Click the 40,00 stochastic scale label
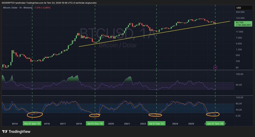This screenshot has width=255, height=137. tap(238, 110)
